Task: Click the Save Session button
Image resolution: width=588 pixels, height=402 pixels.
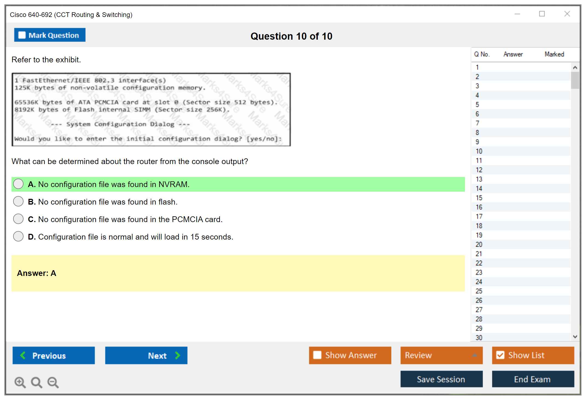Action: (x=441, y=379)
